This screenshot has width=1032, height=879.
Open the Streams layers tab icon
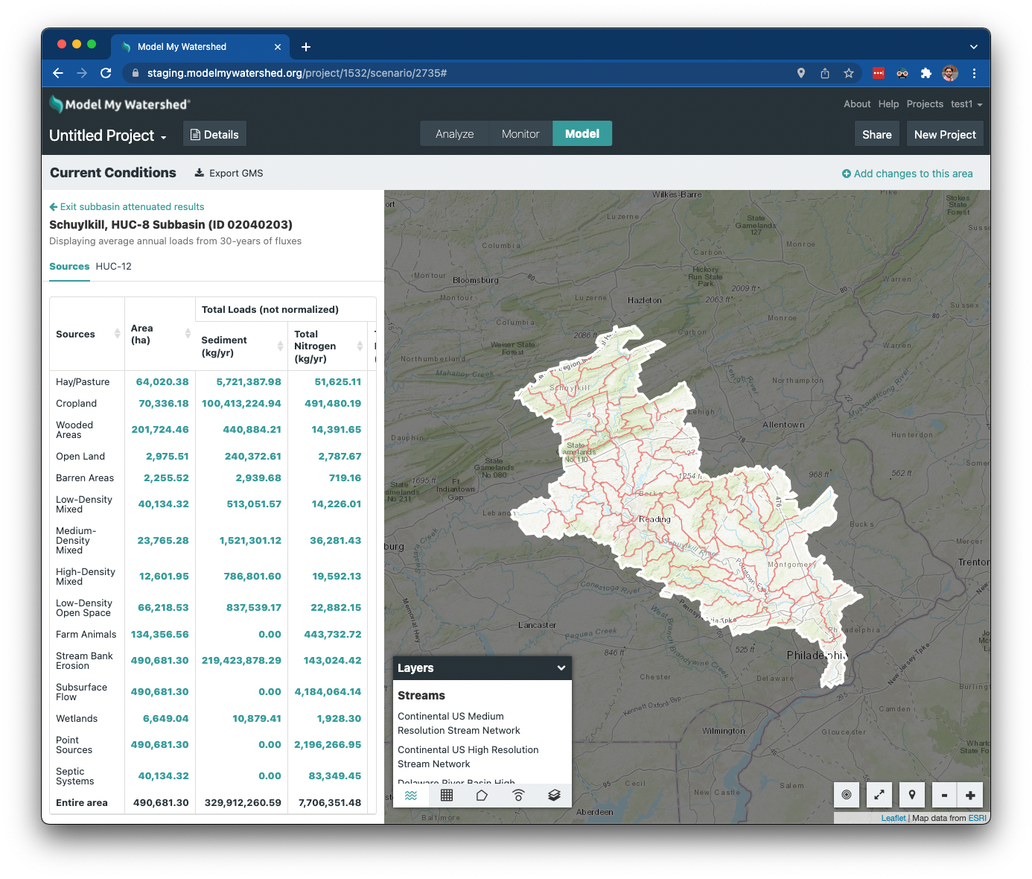pos(411,796)
